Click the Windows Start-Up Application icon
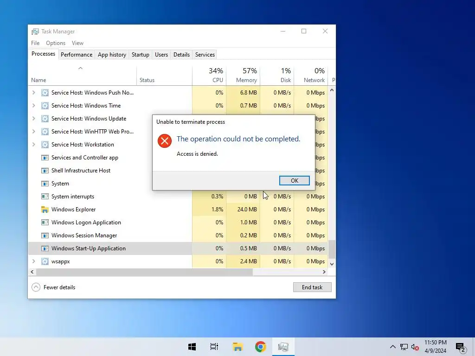The image size is (475, 356). tap(45, 248)
